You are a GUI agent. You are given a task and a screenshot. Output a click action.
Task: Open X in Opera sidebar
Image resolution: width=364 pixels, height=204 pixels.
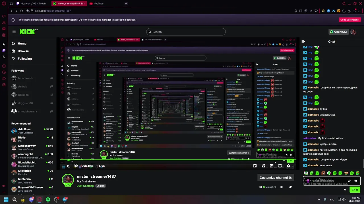pos(4,57)
